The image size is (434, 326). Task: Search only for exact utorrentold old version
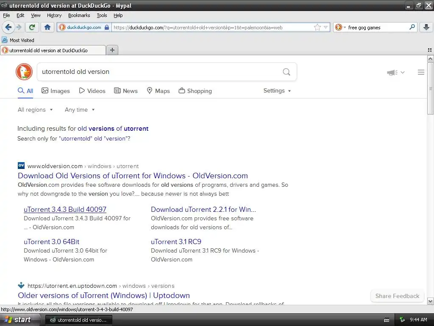click(x=95, y=139)
